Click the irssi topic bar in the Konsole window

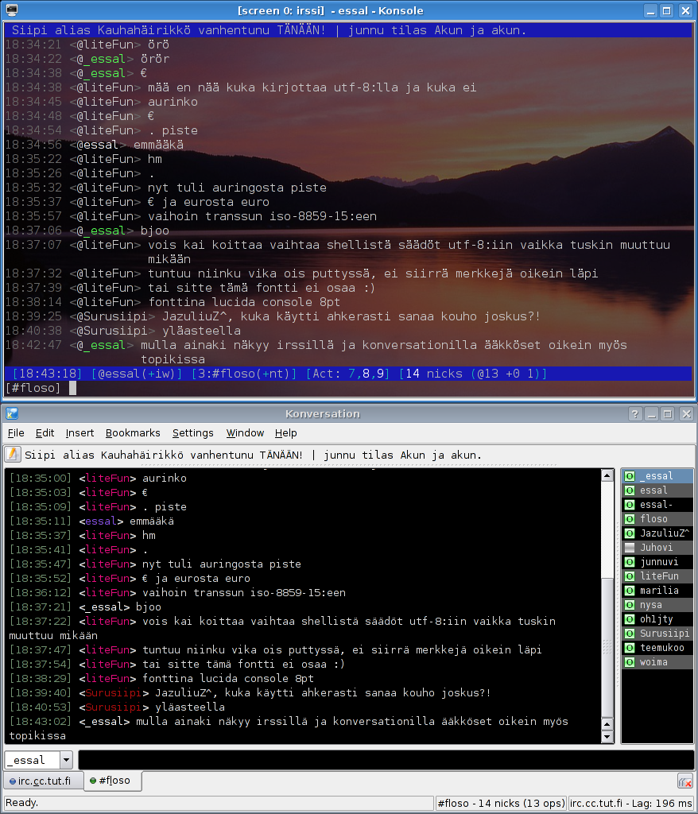coord(348,30)
